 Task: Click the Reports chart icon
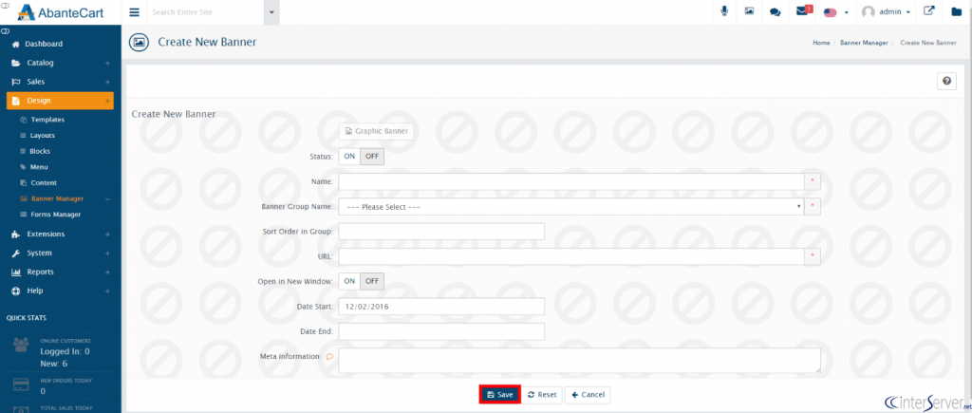pyautogui.click(x=16, y=272)
